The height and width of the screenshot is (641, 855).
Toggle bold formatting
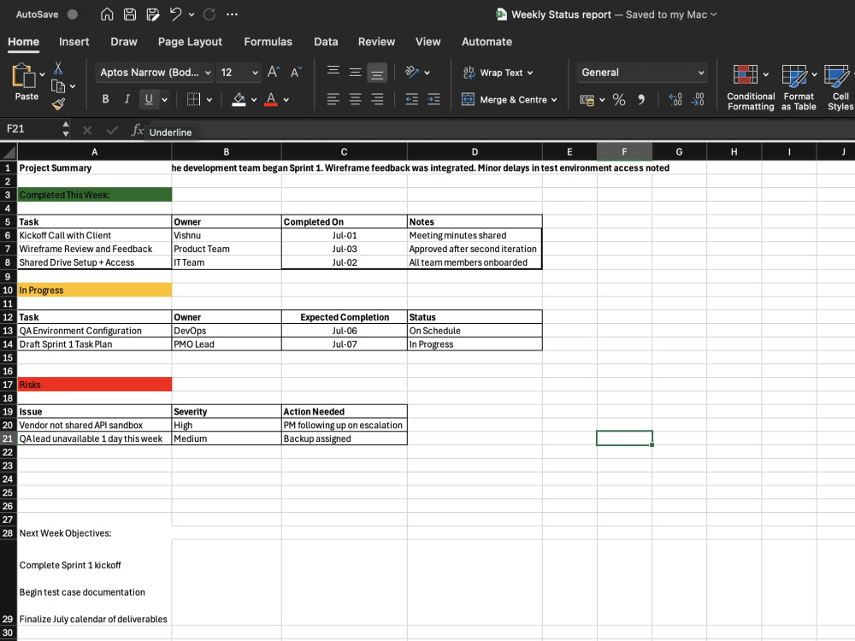(105, 99)
